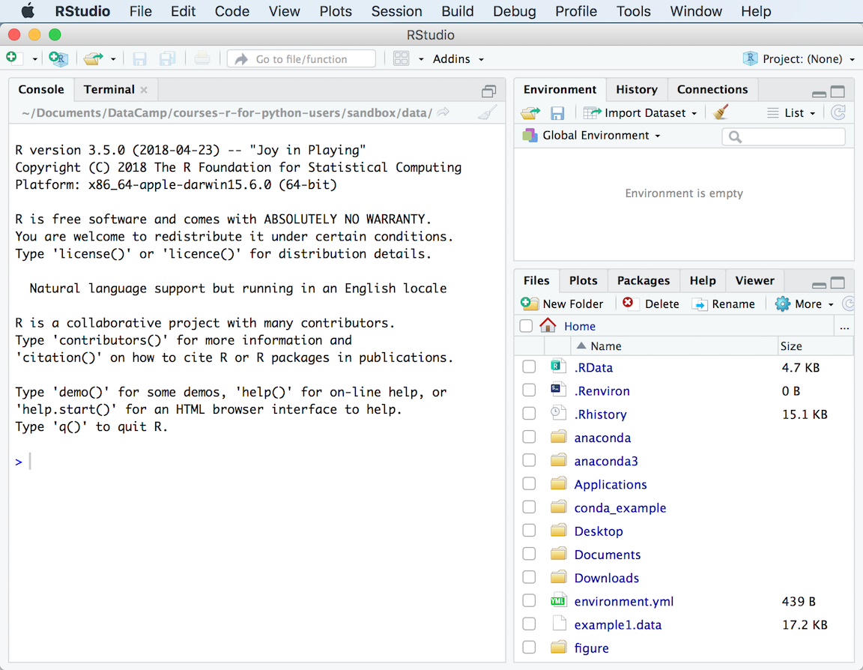The height and width of the screenshot is (670, 863).
Task: Maximize the Environment pane
Action: click(837, 91)
